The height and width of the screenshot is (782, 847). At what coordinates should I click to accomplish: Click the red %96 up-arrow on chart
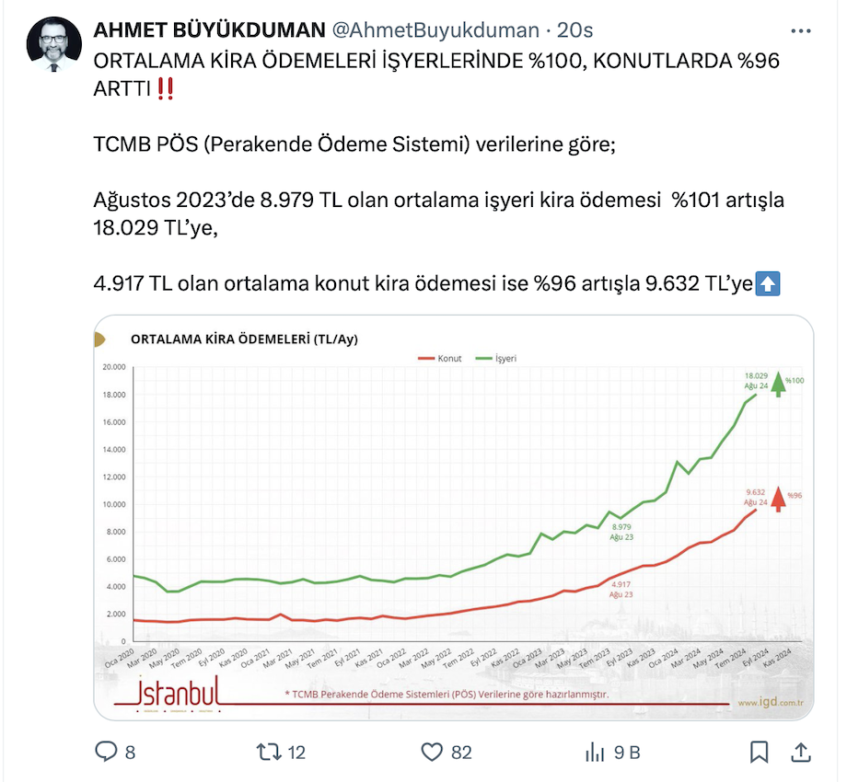[x=779, y=498]
